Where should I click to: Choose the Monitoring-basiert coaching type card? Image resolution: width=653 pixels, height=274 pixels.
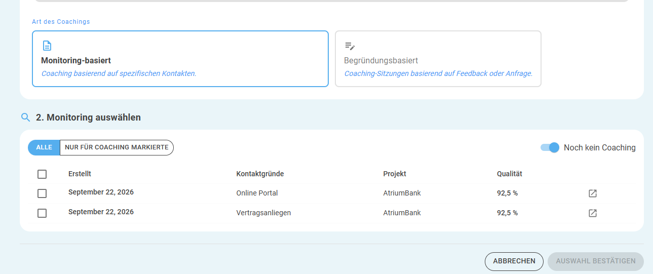pyautogui.click(x=180, y=59)
